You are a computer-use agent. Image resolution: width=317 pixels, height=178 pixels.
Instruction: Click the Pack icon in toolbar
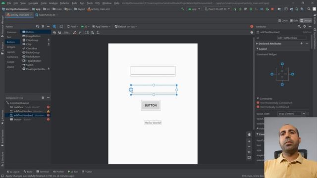[87, 33]
